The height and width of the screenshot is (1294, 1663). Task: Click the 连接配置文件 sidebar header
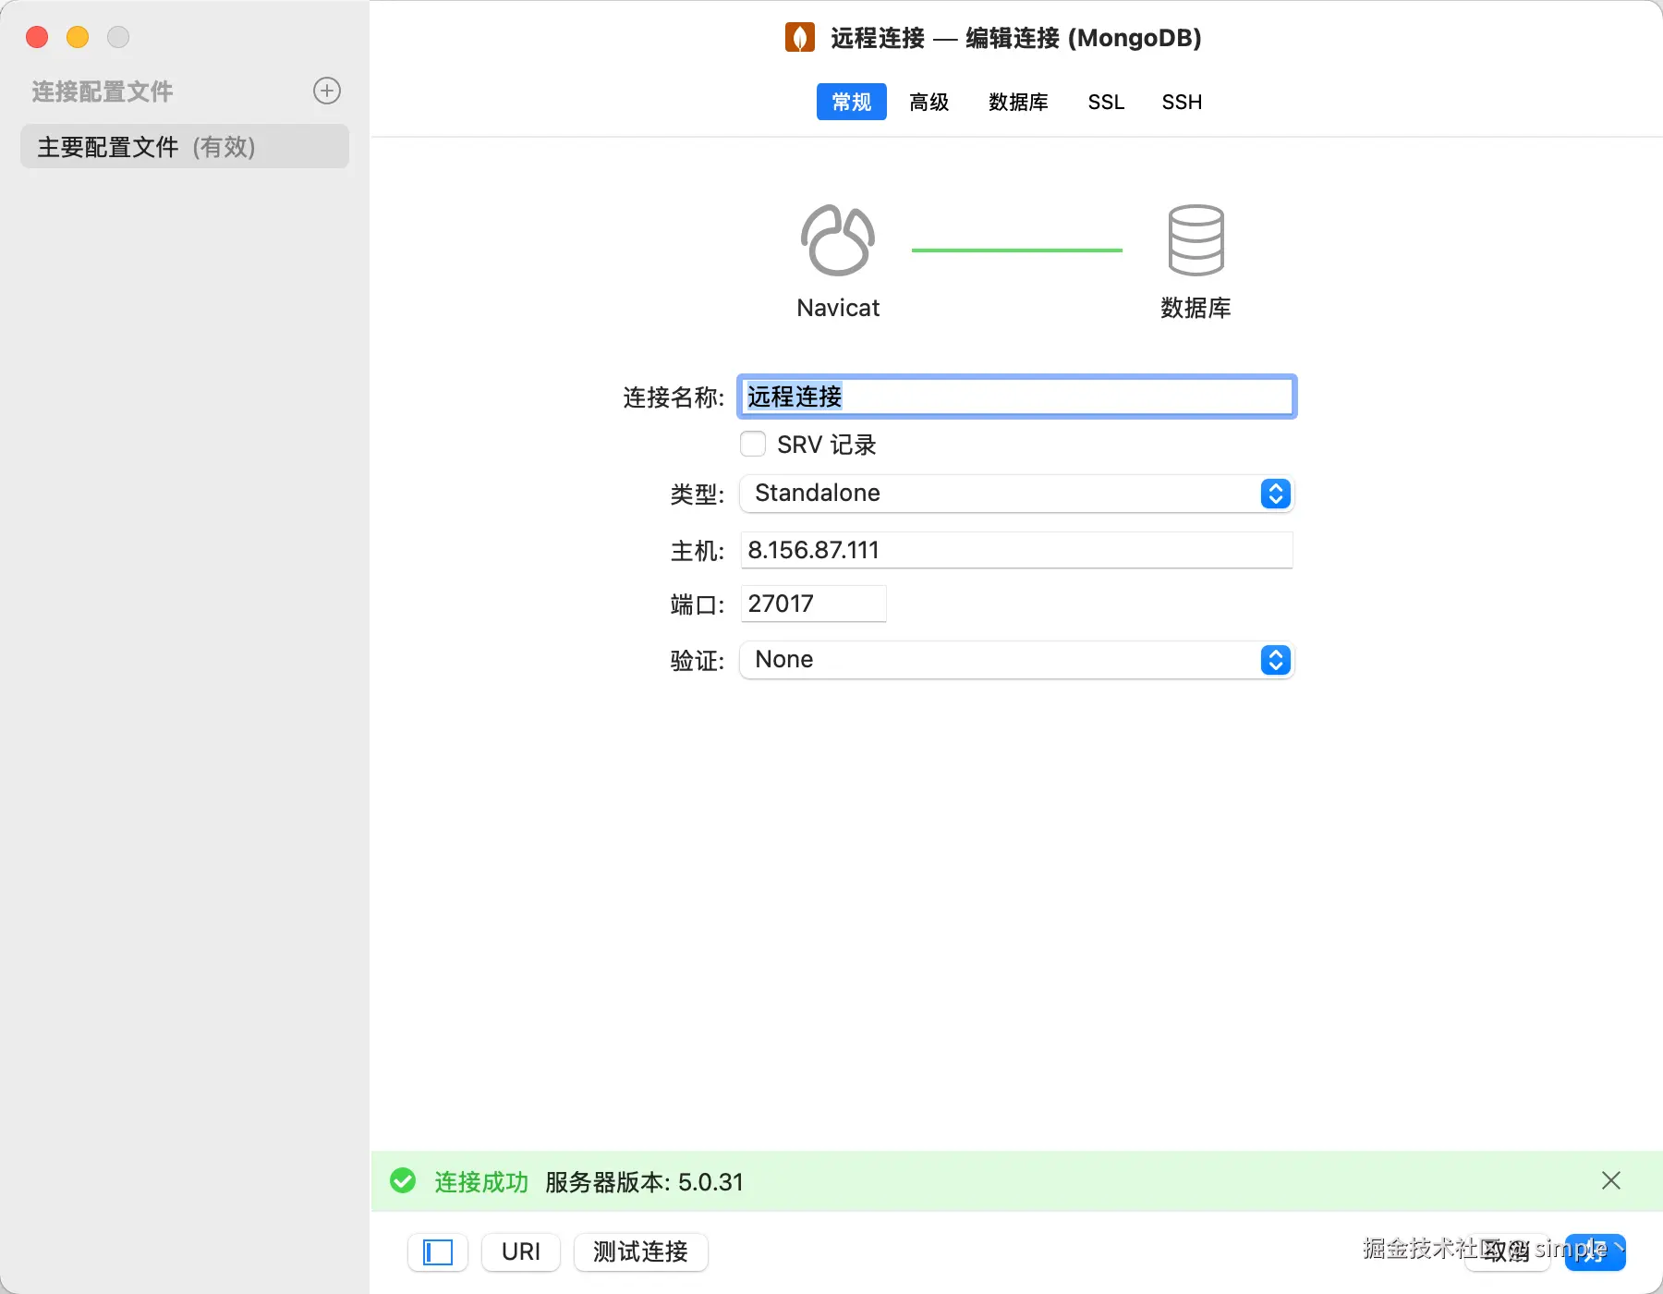(103, 92)
